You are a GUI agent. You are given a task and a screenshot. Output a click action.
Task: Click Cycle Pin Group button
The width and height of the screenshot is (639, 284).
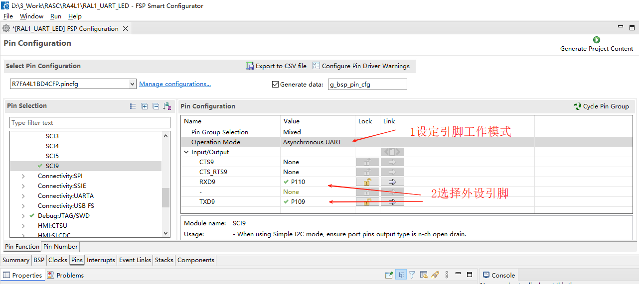pos(601,106)
